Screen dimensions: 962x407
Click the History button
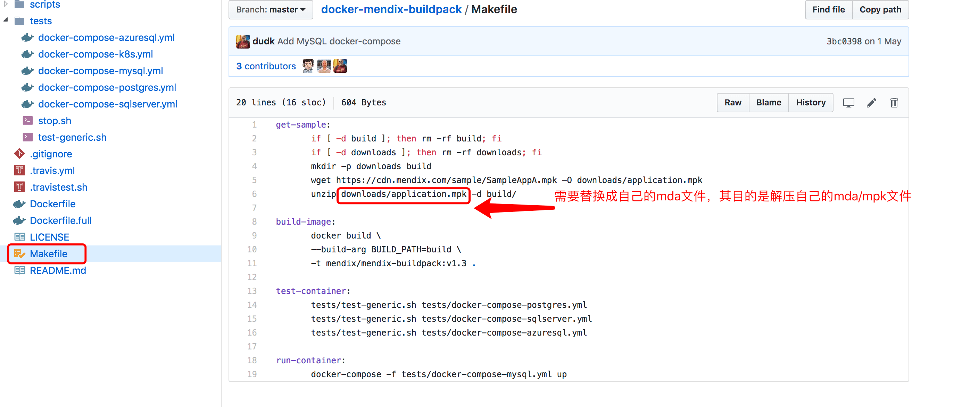811,103
